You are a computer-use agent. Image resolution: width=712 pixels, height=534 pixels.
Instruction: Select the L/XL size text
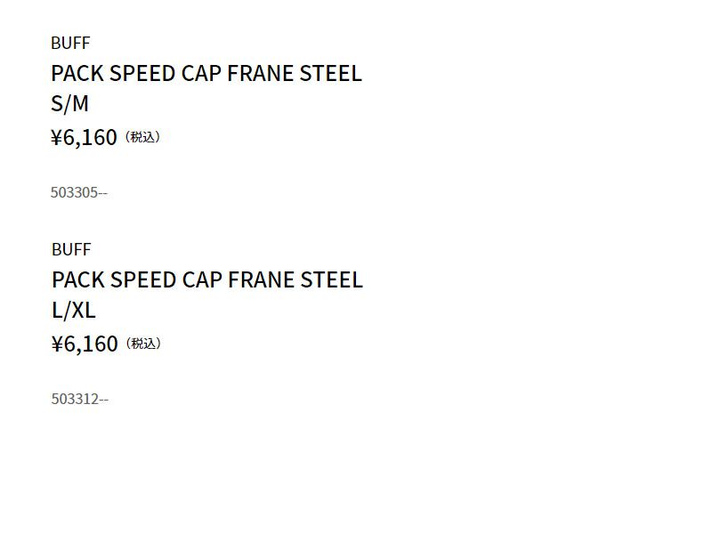74,311
